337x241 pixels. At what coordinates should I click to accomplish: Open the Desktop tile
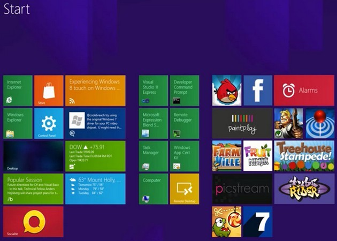pos(33,156)
